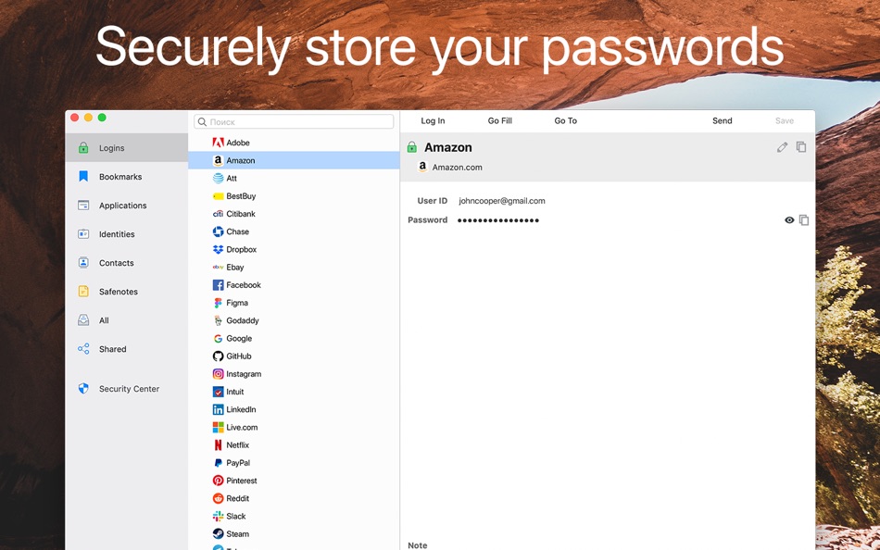Open the Amazon.com link

tap(457, 168)
